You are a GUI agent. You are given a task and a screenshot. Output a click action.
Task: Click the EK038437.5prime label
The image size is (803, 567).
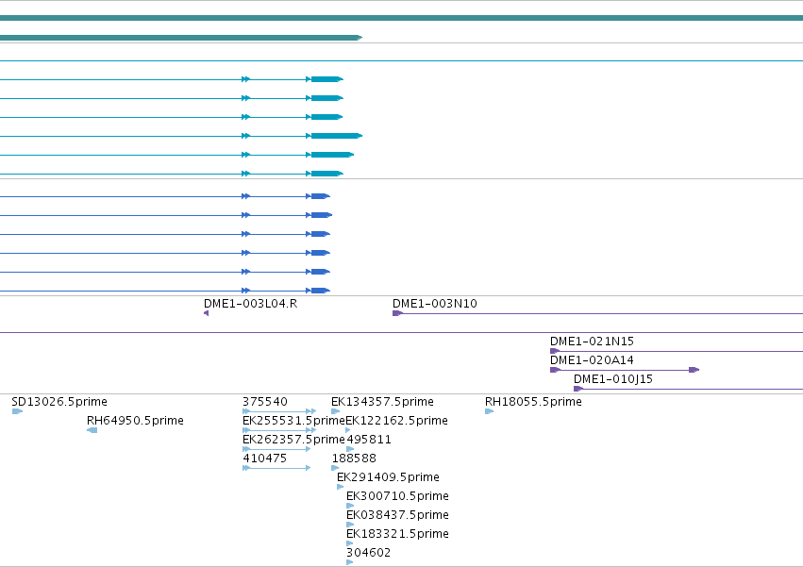pyautogui.click(x=397, y=515)
